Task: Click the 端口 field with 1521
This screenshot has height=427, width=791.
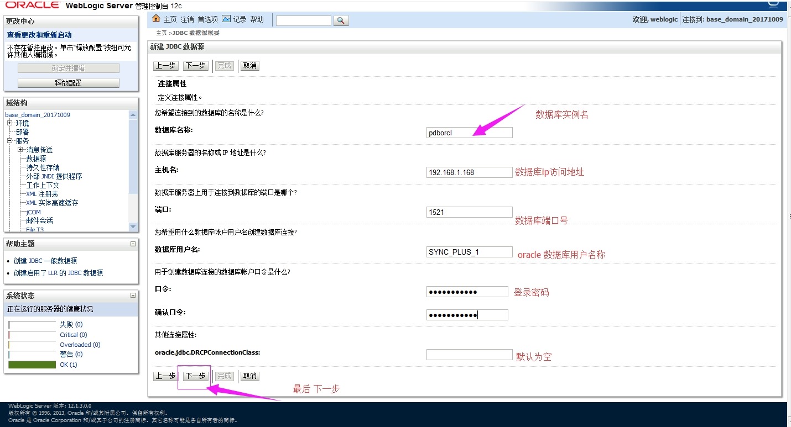Action: pyautogui.click(x=470, y=212)
